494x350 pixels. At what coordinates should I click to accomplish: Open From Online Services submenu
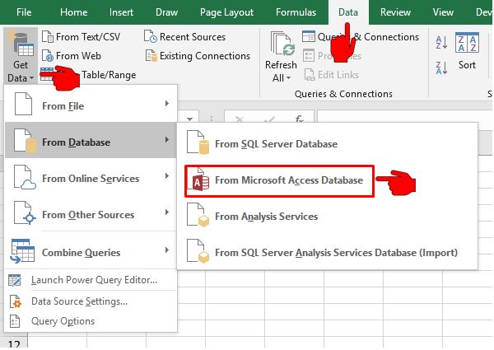point(91,179)
